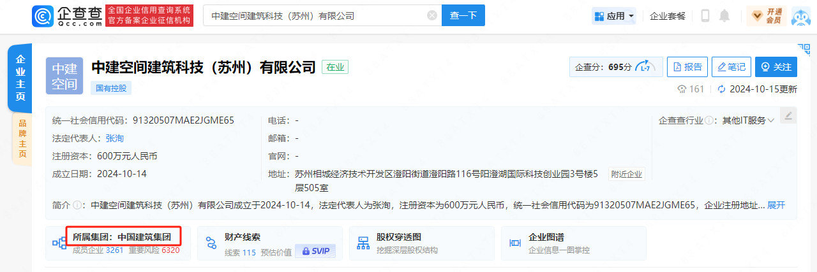The height and width of the screenshot is (272, 817).
Task: Click the refresh icon beside 2024-10-15更新
Action: click(722, 89)
